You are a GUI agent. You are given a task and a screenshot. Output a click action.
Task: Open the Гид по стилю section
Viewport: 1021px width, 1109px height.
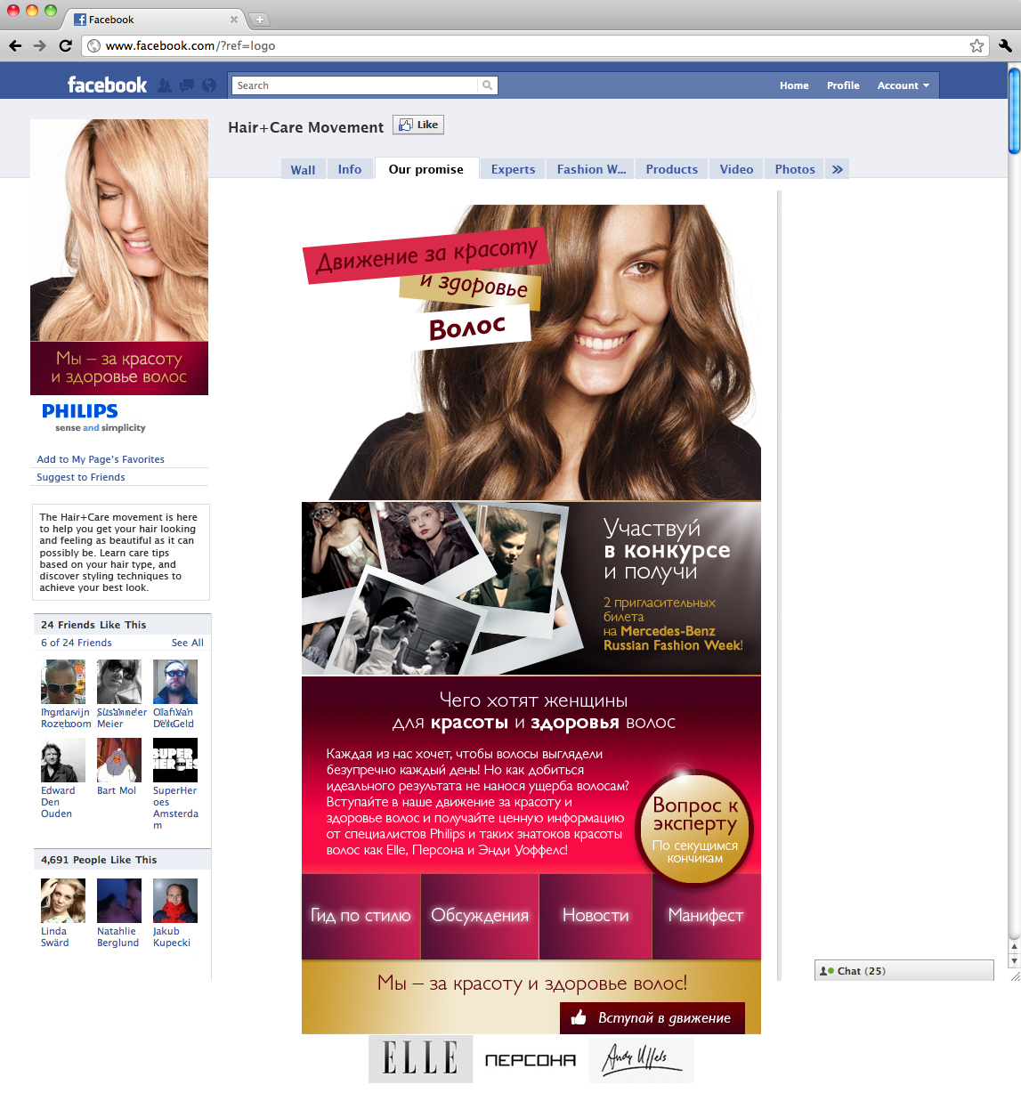pyautogui.click(x=361, y=916)
